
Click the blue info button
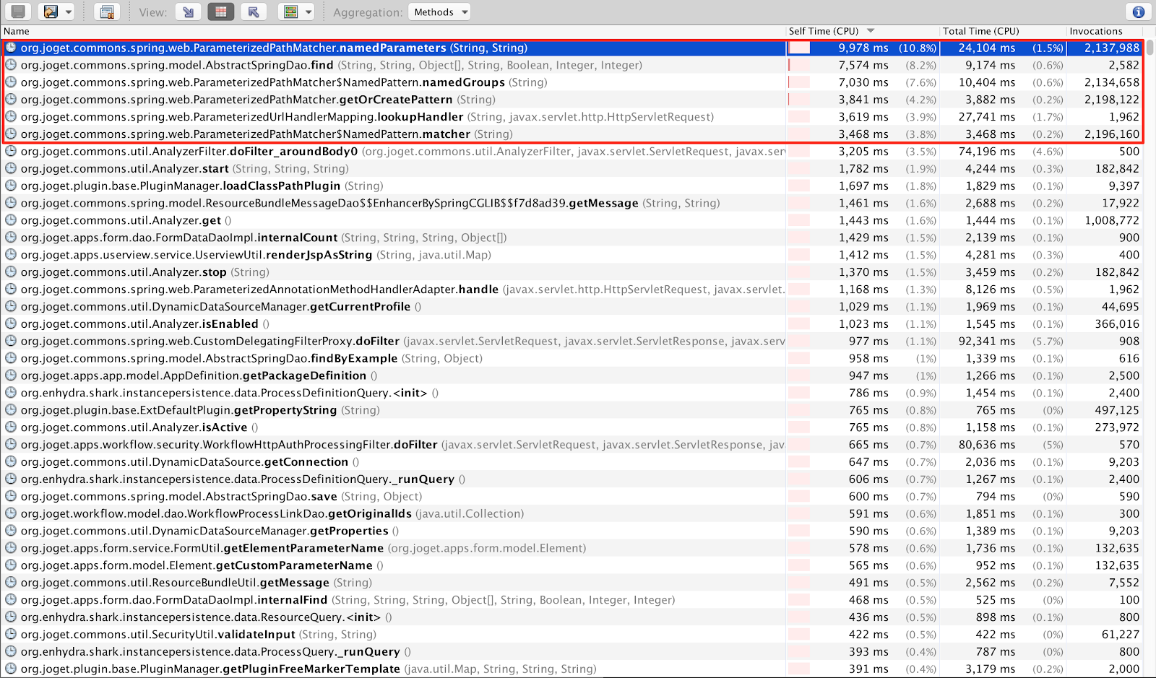pos(1138,12)
